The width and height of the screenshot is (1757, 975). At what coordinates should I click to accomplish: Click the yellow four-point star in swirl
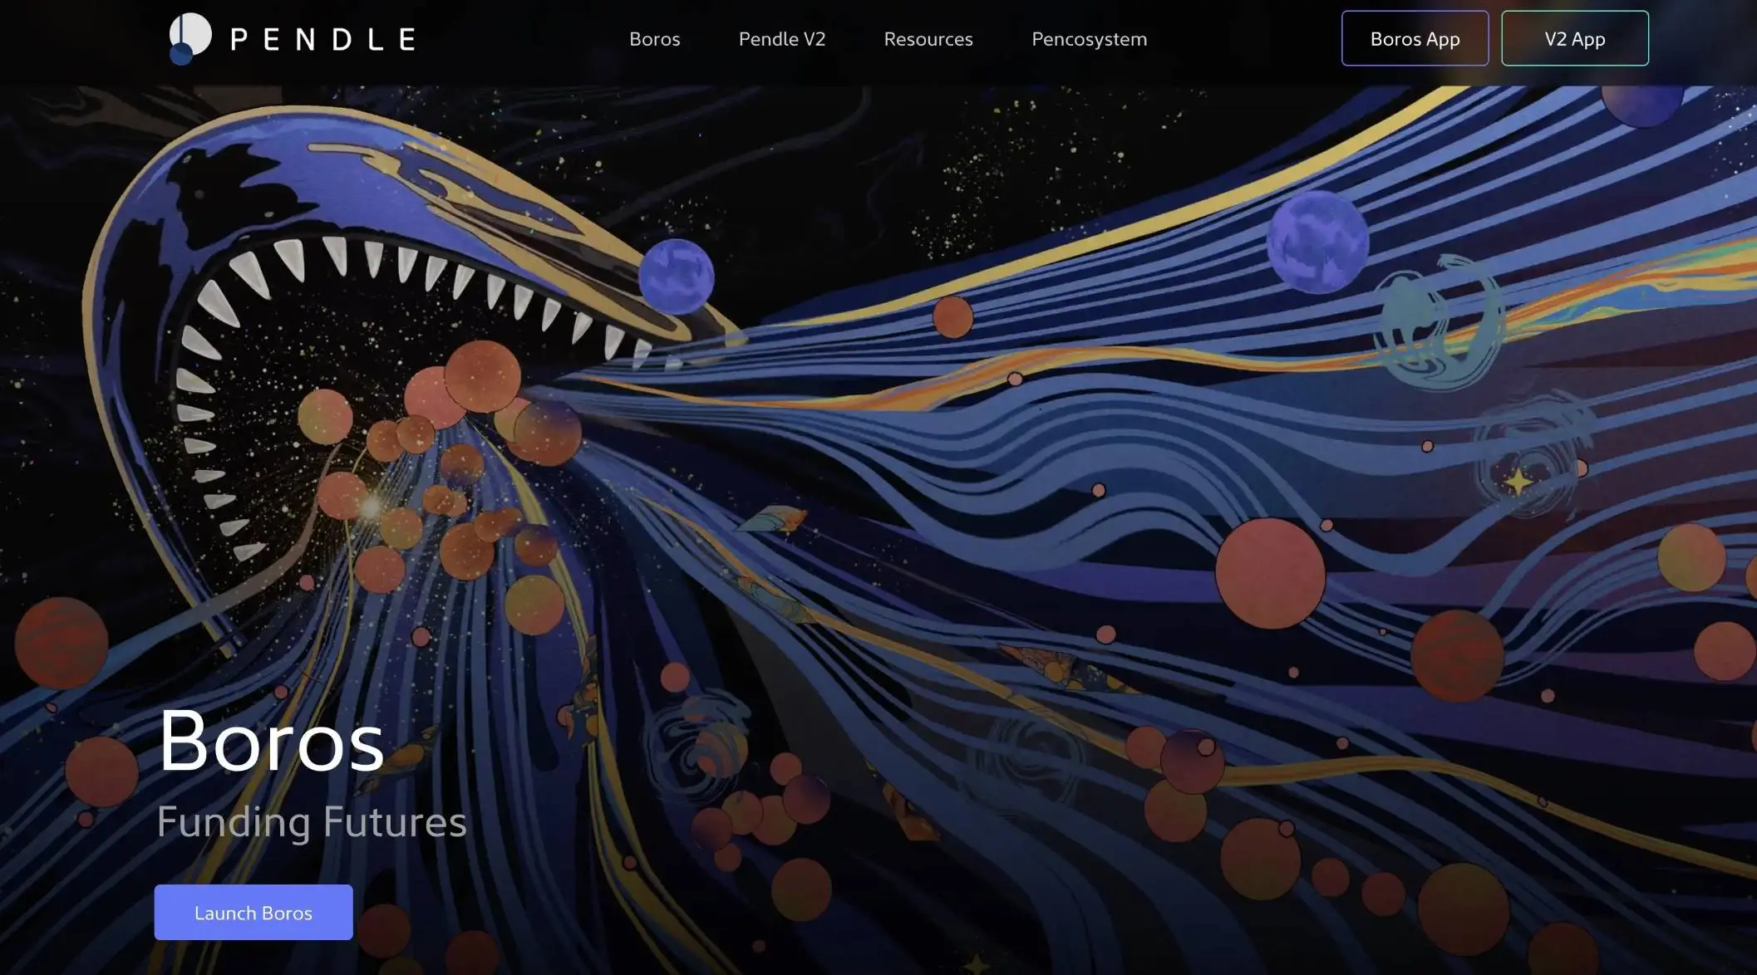tap(1518, 482)
